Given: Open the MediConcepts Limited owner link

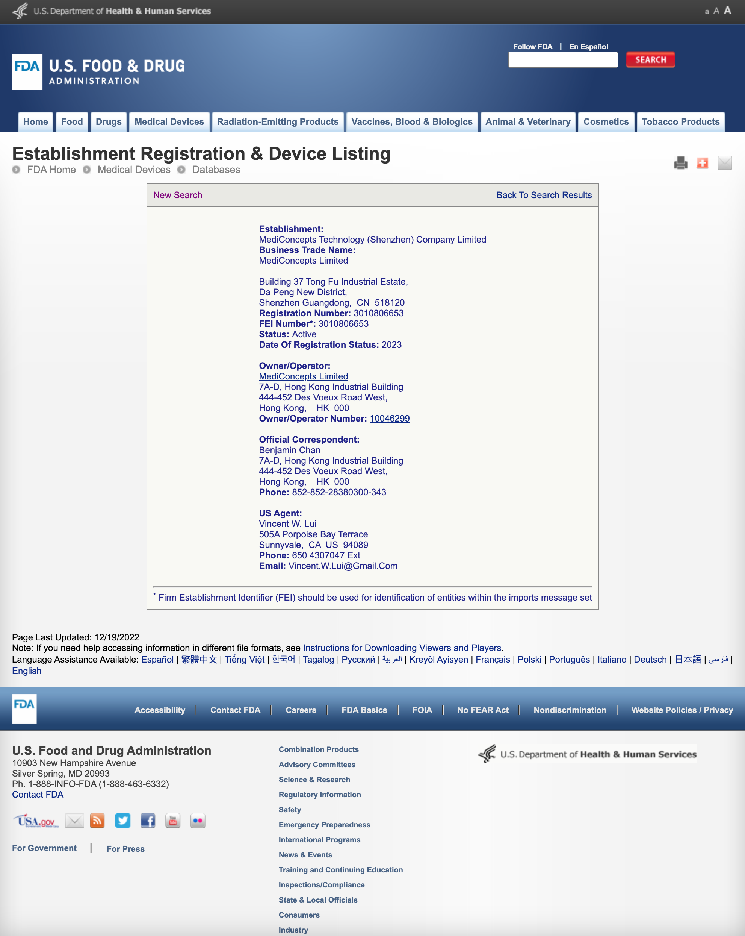Looking at the screenshot, I should click(x=303, y=376).
